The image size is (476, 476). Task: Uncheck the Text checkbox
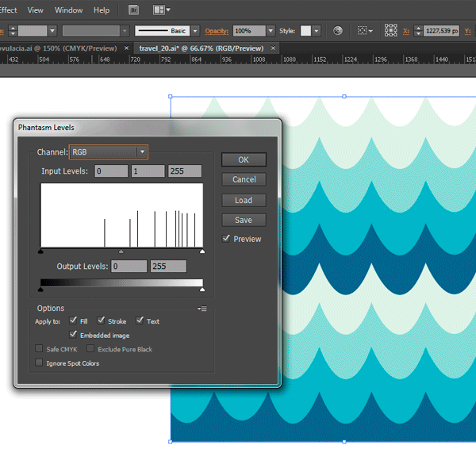click(140, 321)
